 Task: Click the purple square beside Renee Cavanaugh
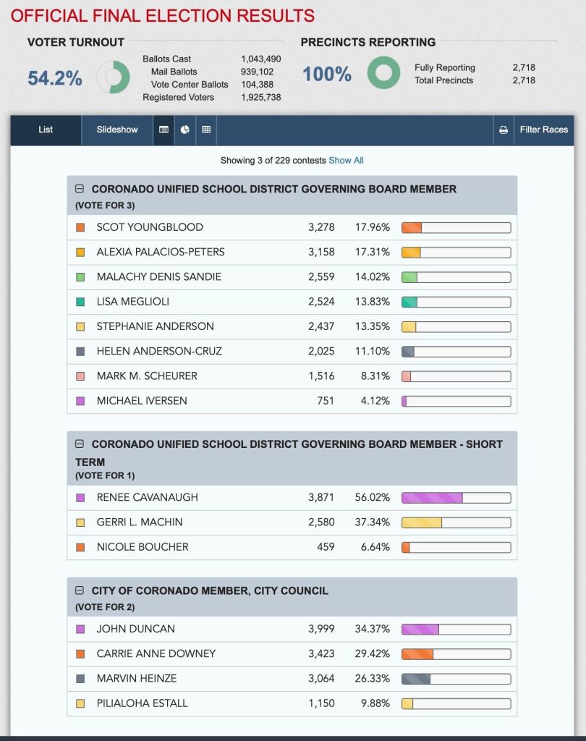80,498
